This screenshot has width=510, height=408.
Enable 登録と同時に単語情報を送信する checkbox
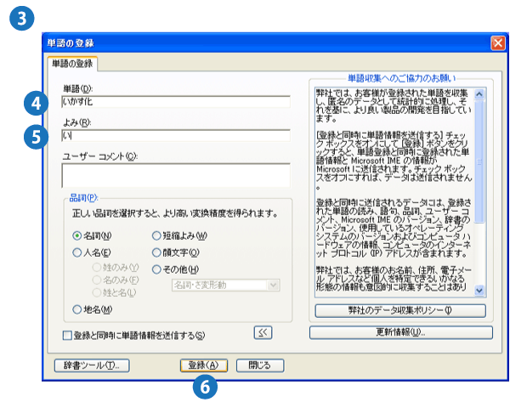tap(68, 335)
